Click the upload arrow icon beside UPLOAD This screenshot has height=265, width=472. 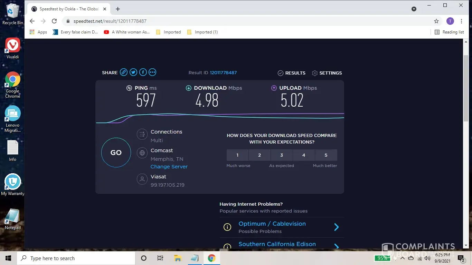click(x=274, y=88)
